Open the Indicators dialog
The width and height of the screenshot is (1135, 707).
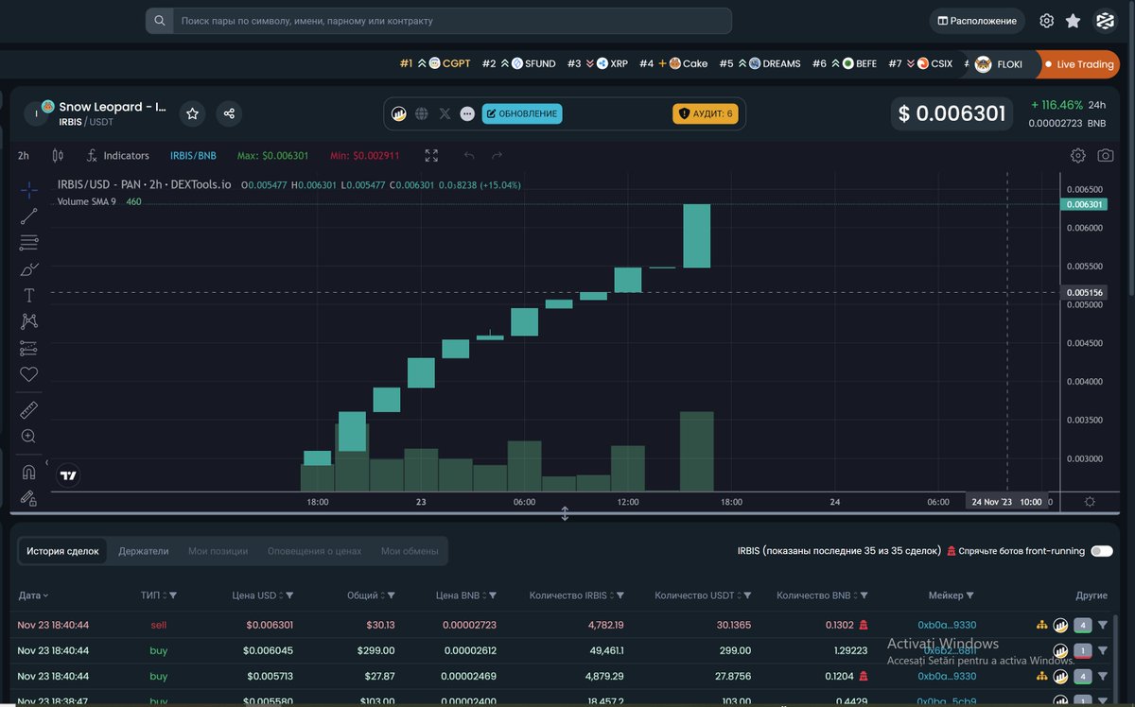[117, 155]
